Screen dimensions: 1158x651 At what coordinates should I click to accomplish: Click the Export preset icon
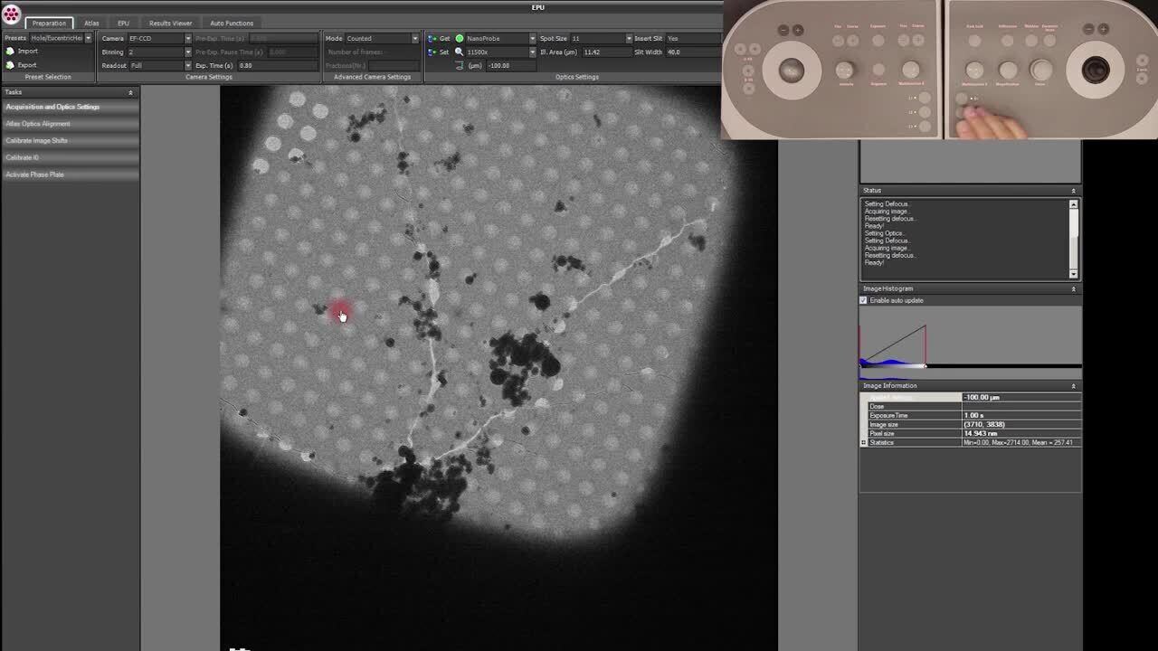[x=10, y=65]
